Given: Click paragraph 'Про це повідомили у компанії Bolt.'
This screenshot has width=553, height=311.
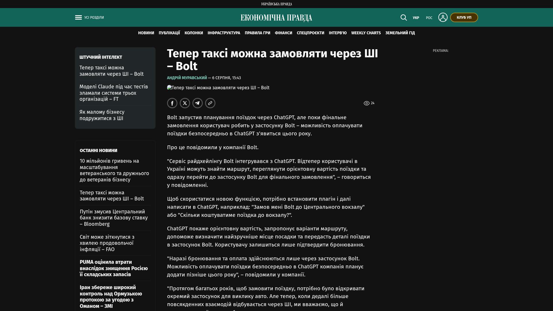Looking at the screenshot, I should [x=213, y=147].
